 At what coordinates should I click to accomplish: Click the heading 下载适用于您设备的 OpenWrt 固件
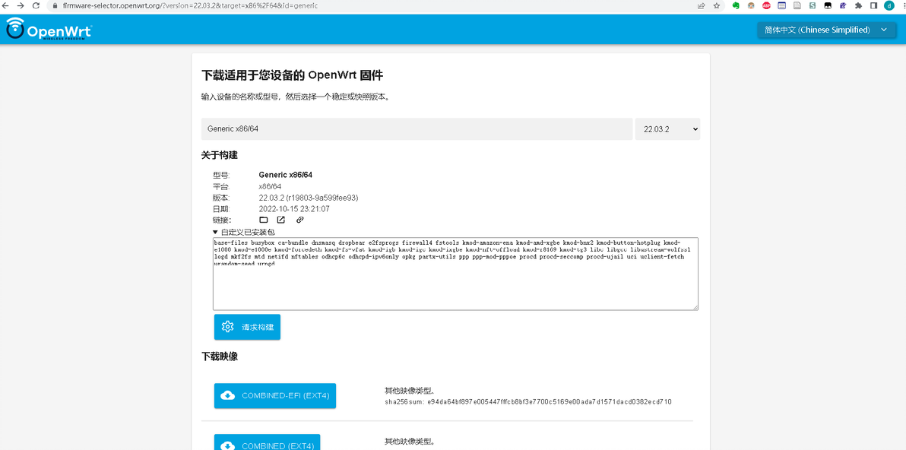292,76
